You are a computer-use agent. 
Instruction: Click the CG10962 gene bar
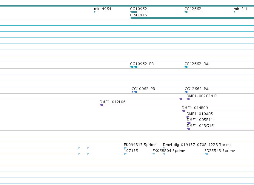tap(134, 12)
